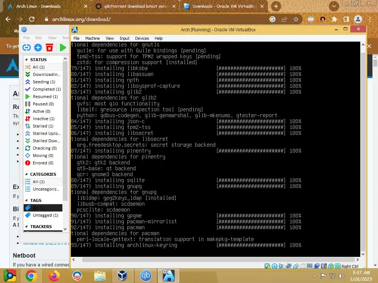Click the VirtualBox network adapter indicator
The image size is (378, 283).
click(289, 266)
